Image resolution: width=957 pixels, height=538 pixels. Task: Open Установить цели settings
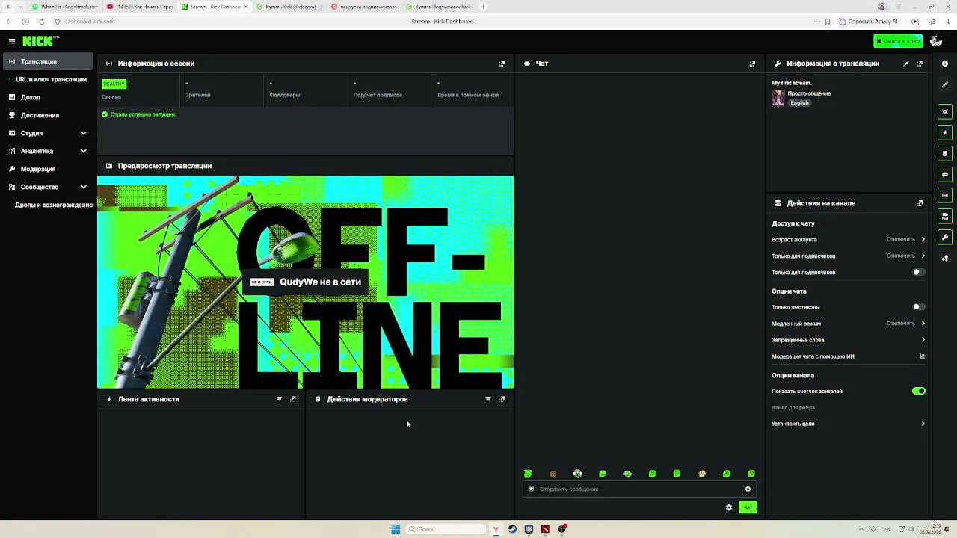849,424
